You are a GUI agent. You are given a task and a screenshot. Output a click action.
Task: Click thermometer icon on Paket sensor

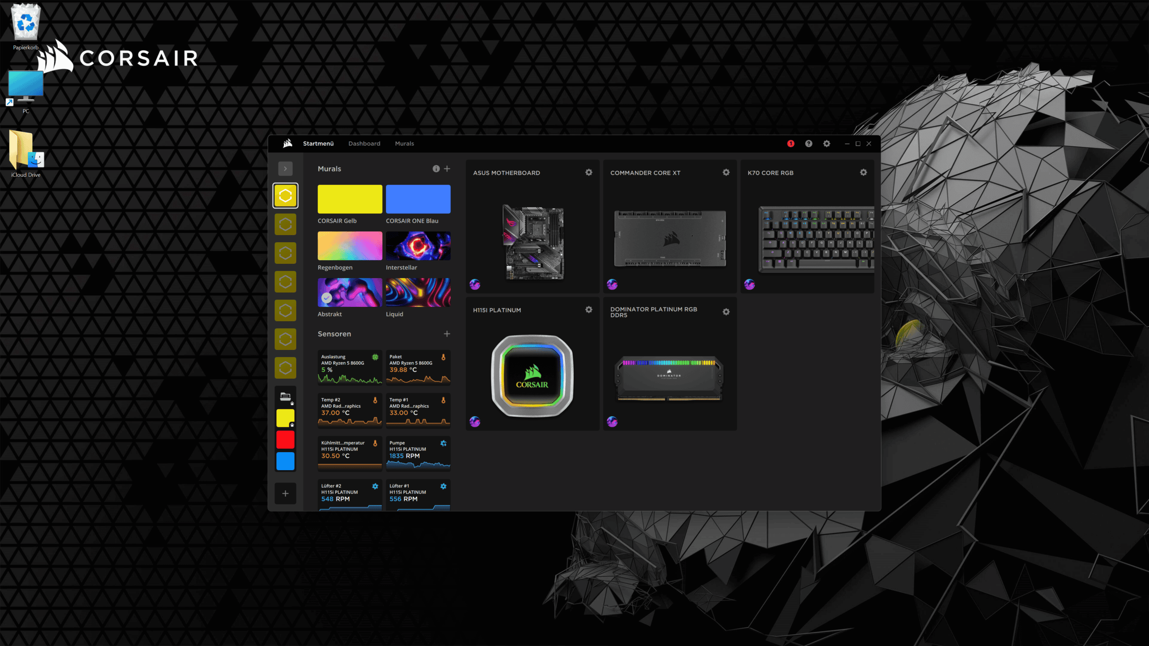pos(443,357)
